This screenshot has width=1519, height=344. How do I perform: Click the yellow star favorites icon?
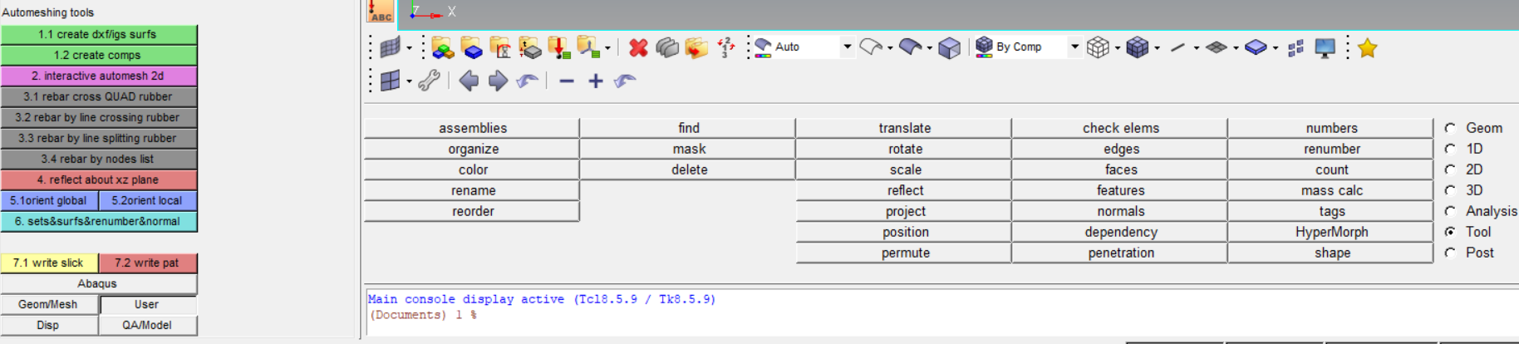click(x=1367, y=48)
